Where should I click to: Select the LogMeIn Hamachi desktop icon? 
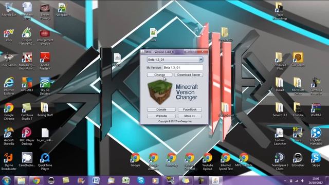(x=316, y=136)
